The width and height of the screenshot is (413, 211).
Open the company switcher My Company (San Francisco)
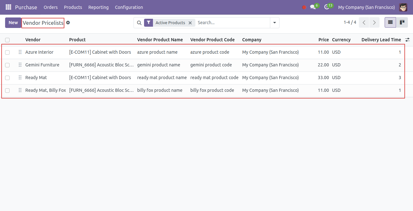(366, 7)
